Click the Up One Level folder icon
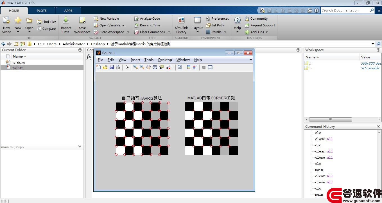 point(16,44)
